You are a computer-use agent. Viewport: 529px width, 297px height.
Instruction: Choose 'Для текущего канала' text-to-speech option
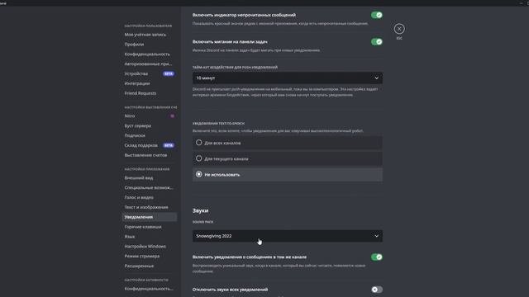[288, 158]
